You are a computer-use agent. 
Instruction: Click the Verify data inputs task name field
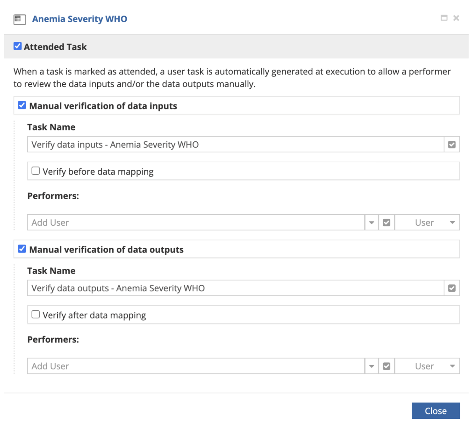point(235,144)
